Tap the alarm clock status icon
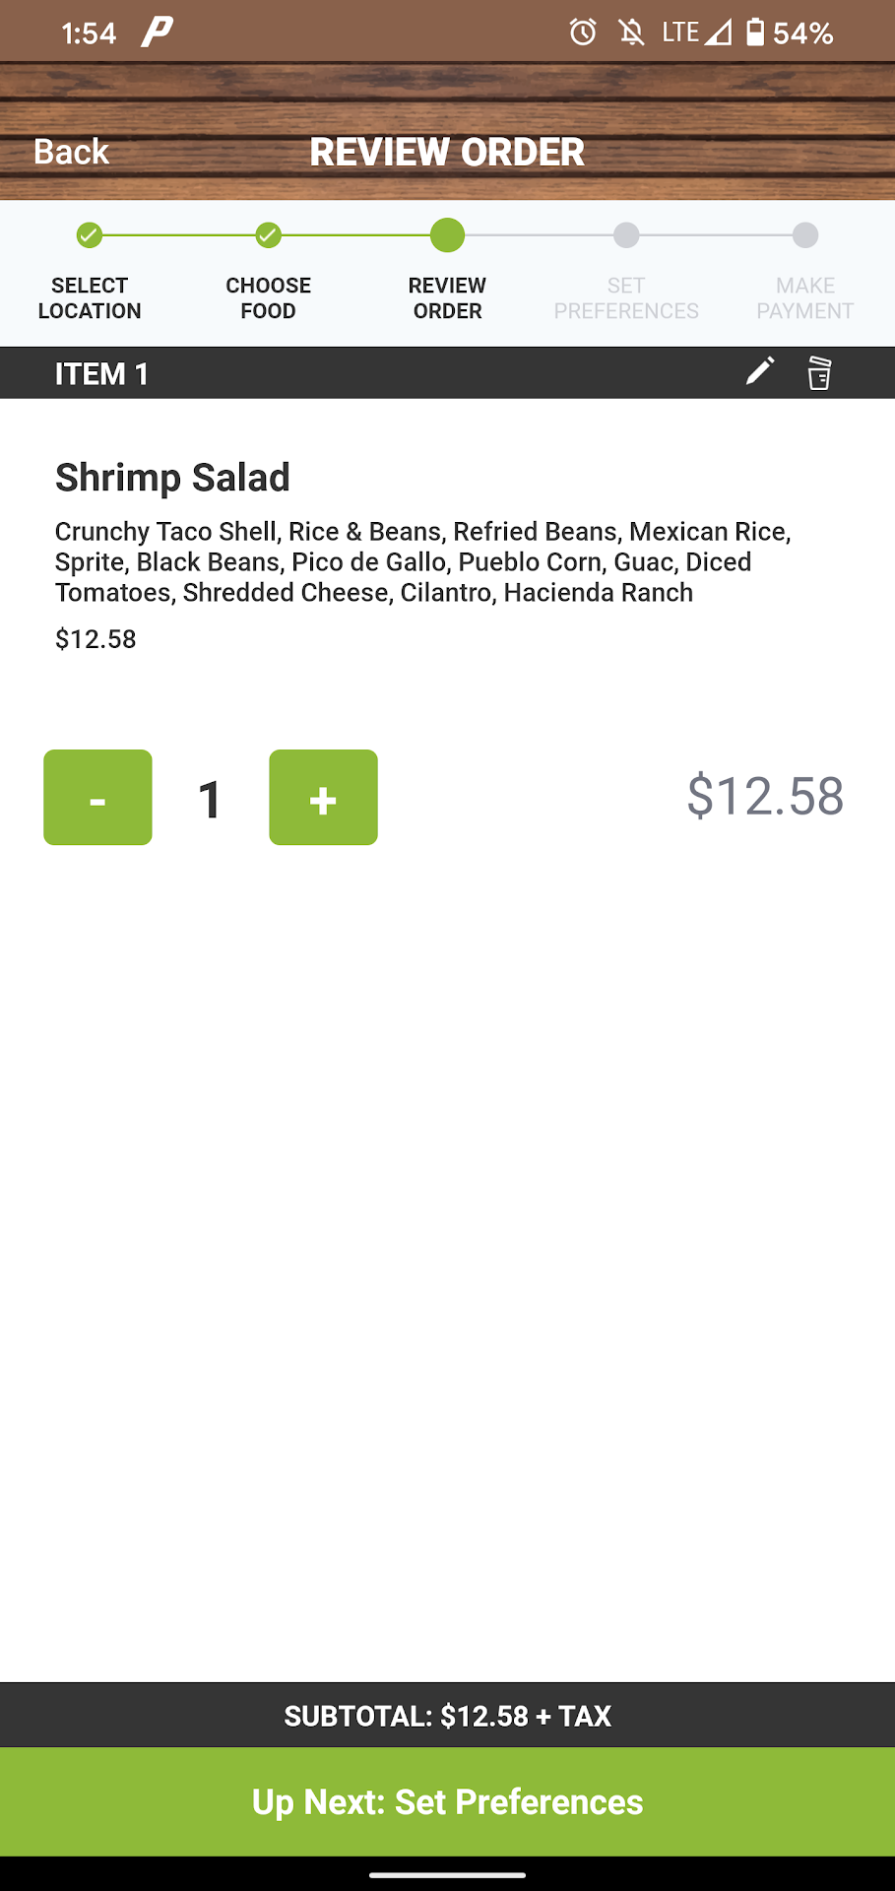Viewport: 895px width, 1891px height. tap(583, 33)
